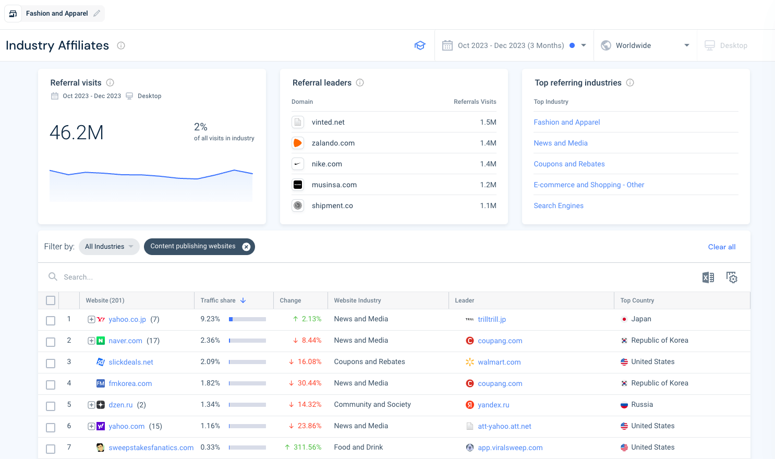Switch to the Desktop view option
775x459 pixels.
tap(726, 45)
